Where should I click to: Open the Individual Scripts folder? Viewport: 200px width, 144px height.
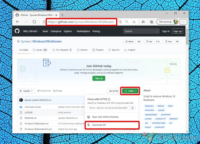[x=33, y=107]
